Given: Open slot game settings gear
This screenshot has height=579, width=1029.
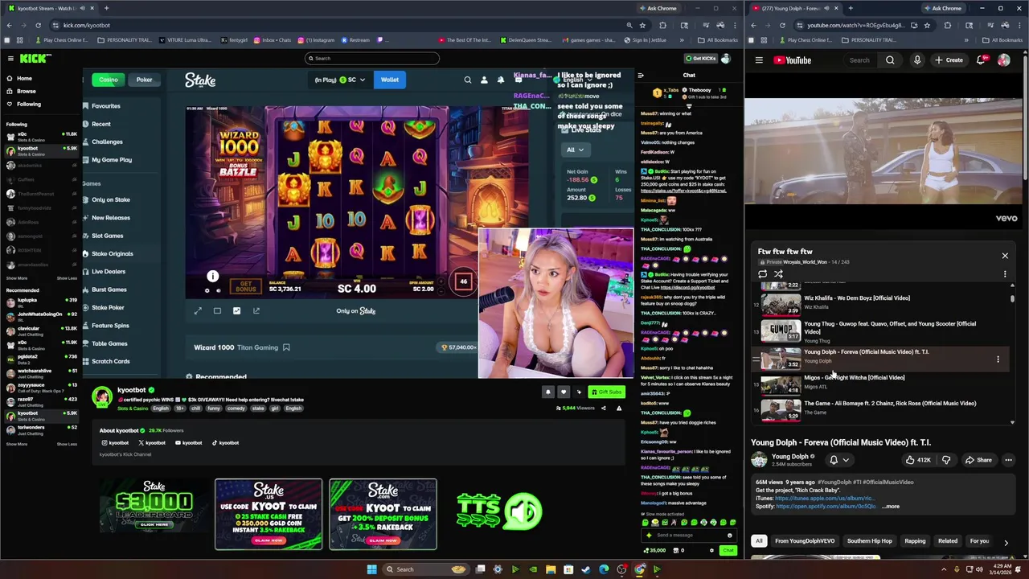Looking at the screenshot, I should [x=207, y=290].
